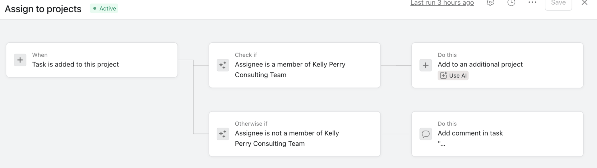This screenshot has height=168, width=597.
Task: Close the rule editor with X
Action: coord(584,3)
